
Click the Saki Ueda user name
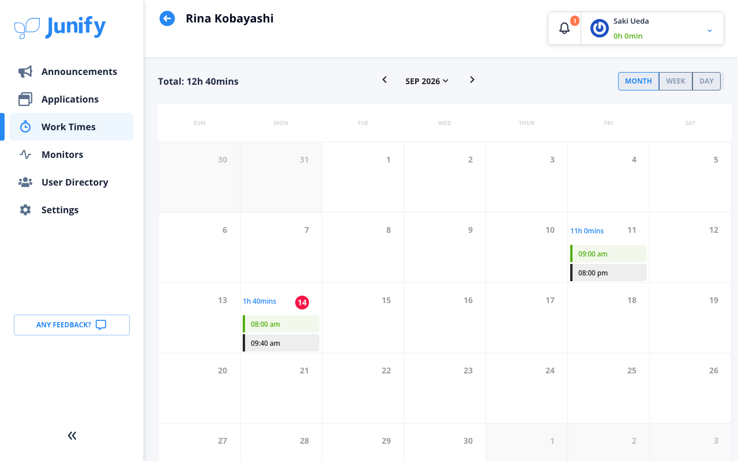click(x=631, y=21)
